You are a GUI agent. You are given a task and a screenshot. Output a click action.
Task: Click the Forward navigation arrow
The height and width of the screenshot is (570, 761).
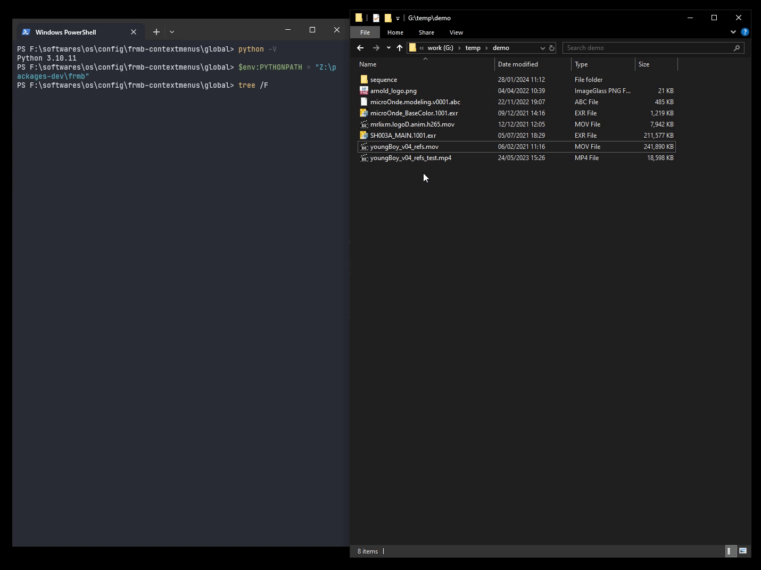[x=376, y=48]
